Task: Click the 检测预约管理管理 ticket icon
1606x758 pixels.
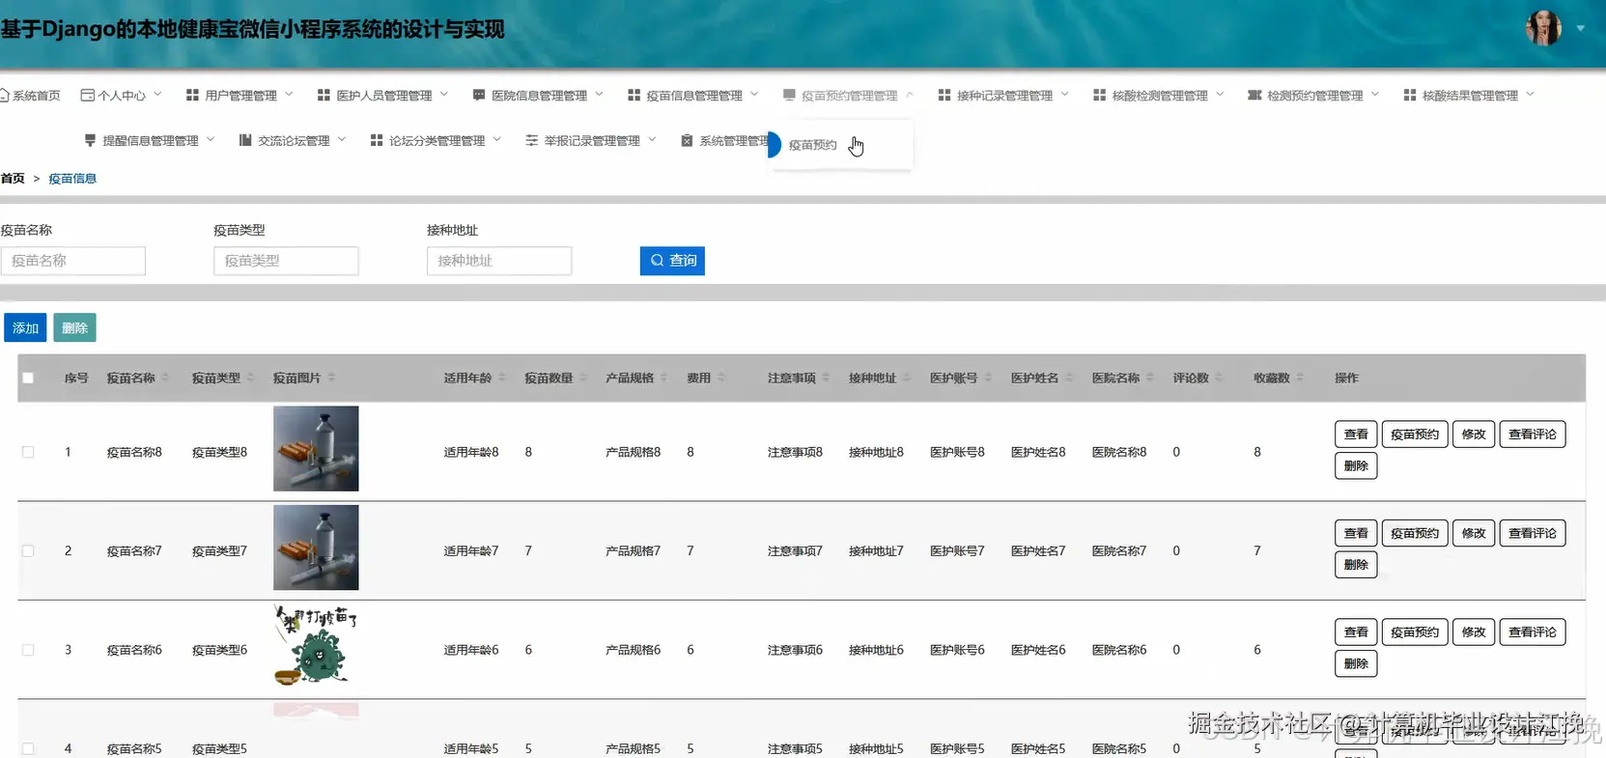Action: (1254, 96)
